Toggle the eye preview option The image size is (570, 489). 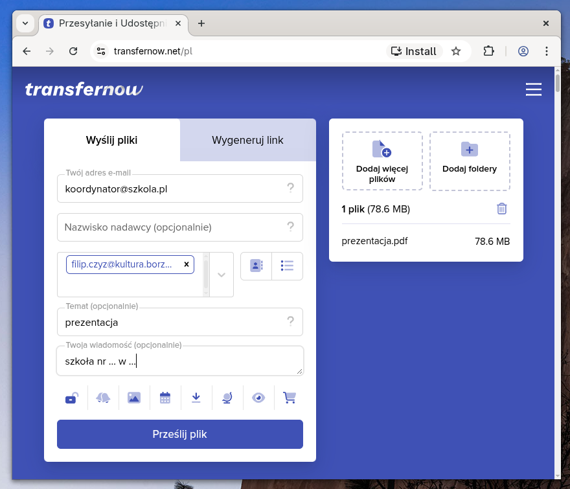click(258, 398)
